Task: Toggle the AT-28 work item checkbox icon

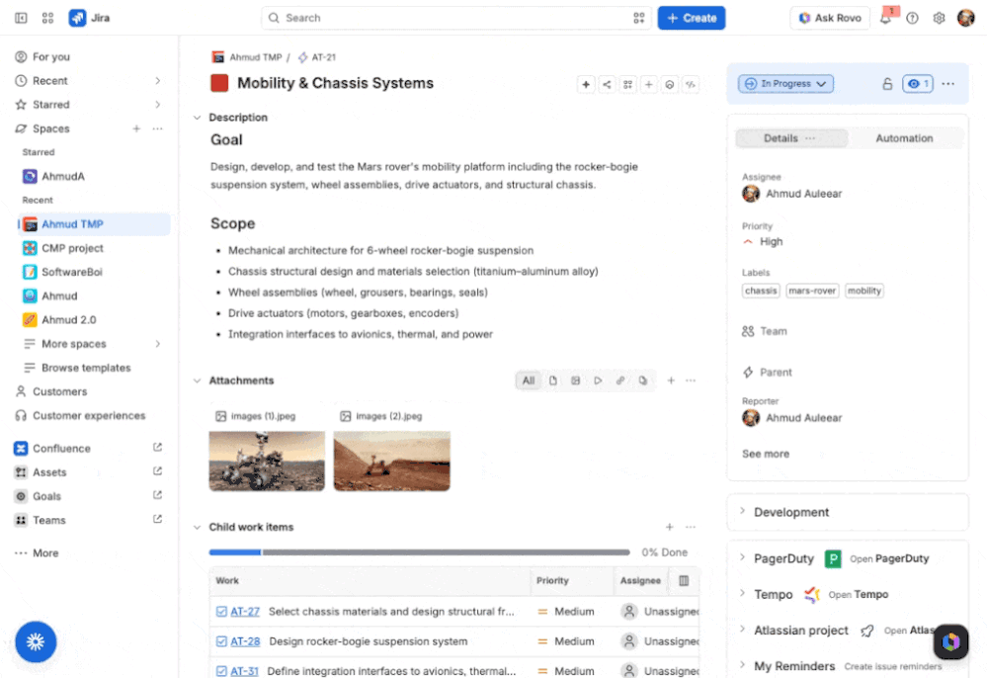Action: 221,641
